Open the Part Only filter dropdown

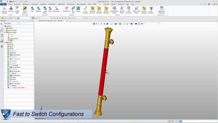(49, 18)
